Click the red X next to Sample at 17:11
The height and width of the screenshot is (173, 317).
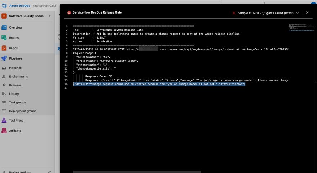point(234,13)
